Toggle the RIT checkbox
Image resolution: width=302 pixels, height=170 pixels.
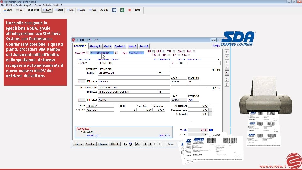[153, 51]
